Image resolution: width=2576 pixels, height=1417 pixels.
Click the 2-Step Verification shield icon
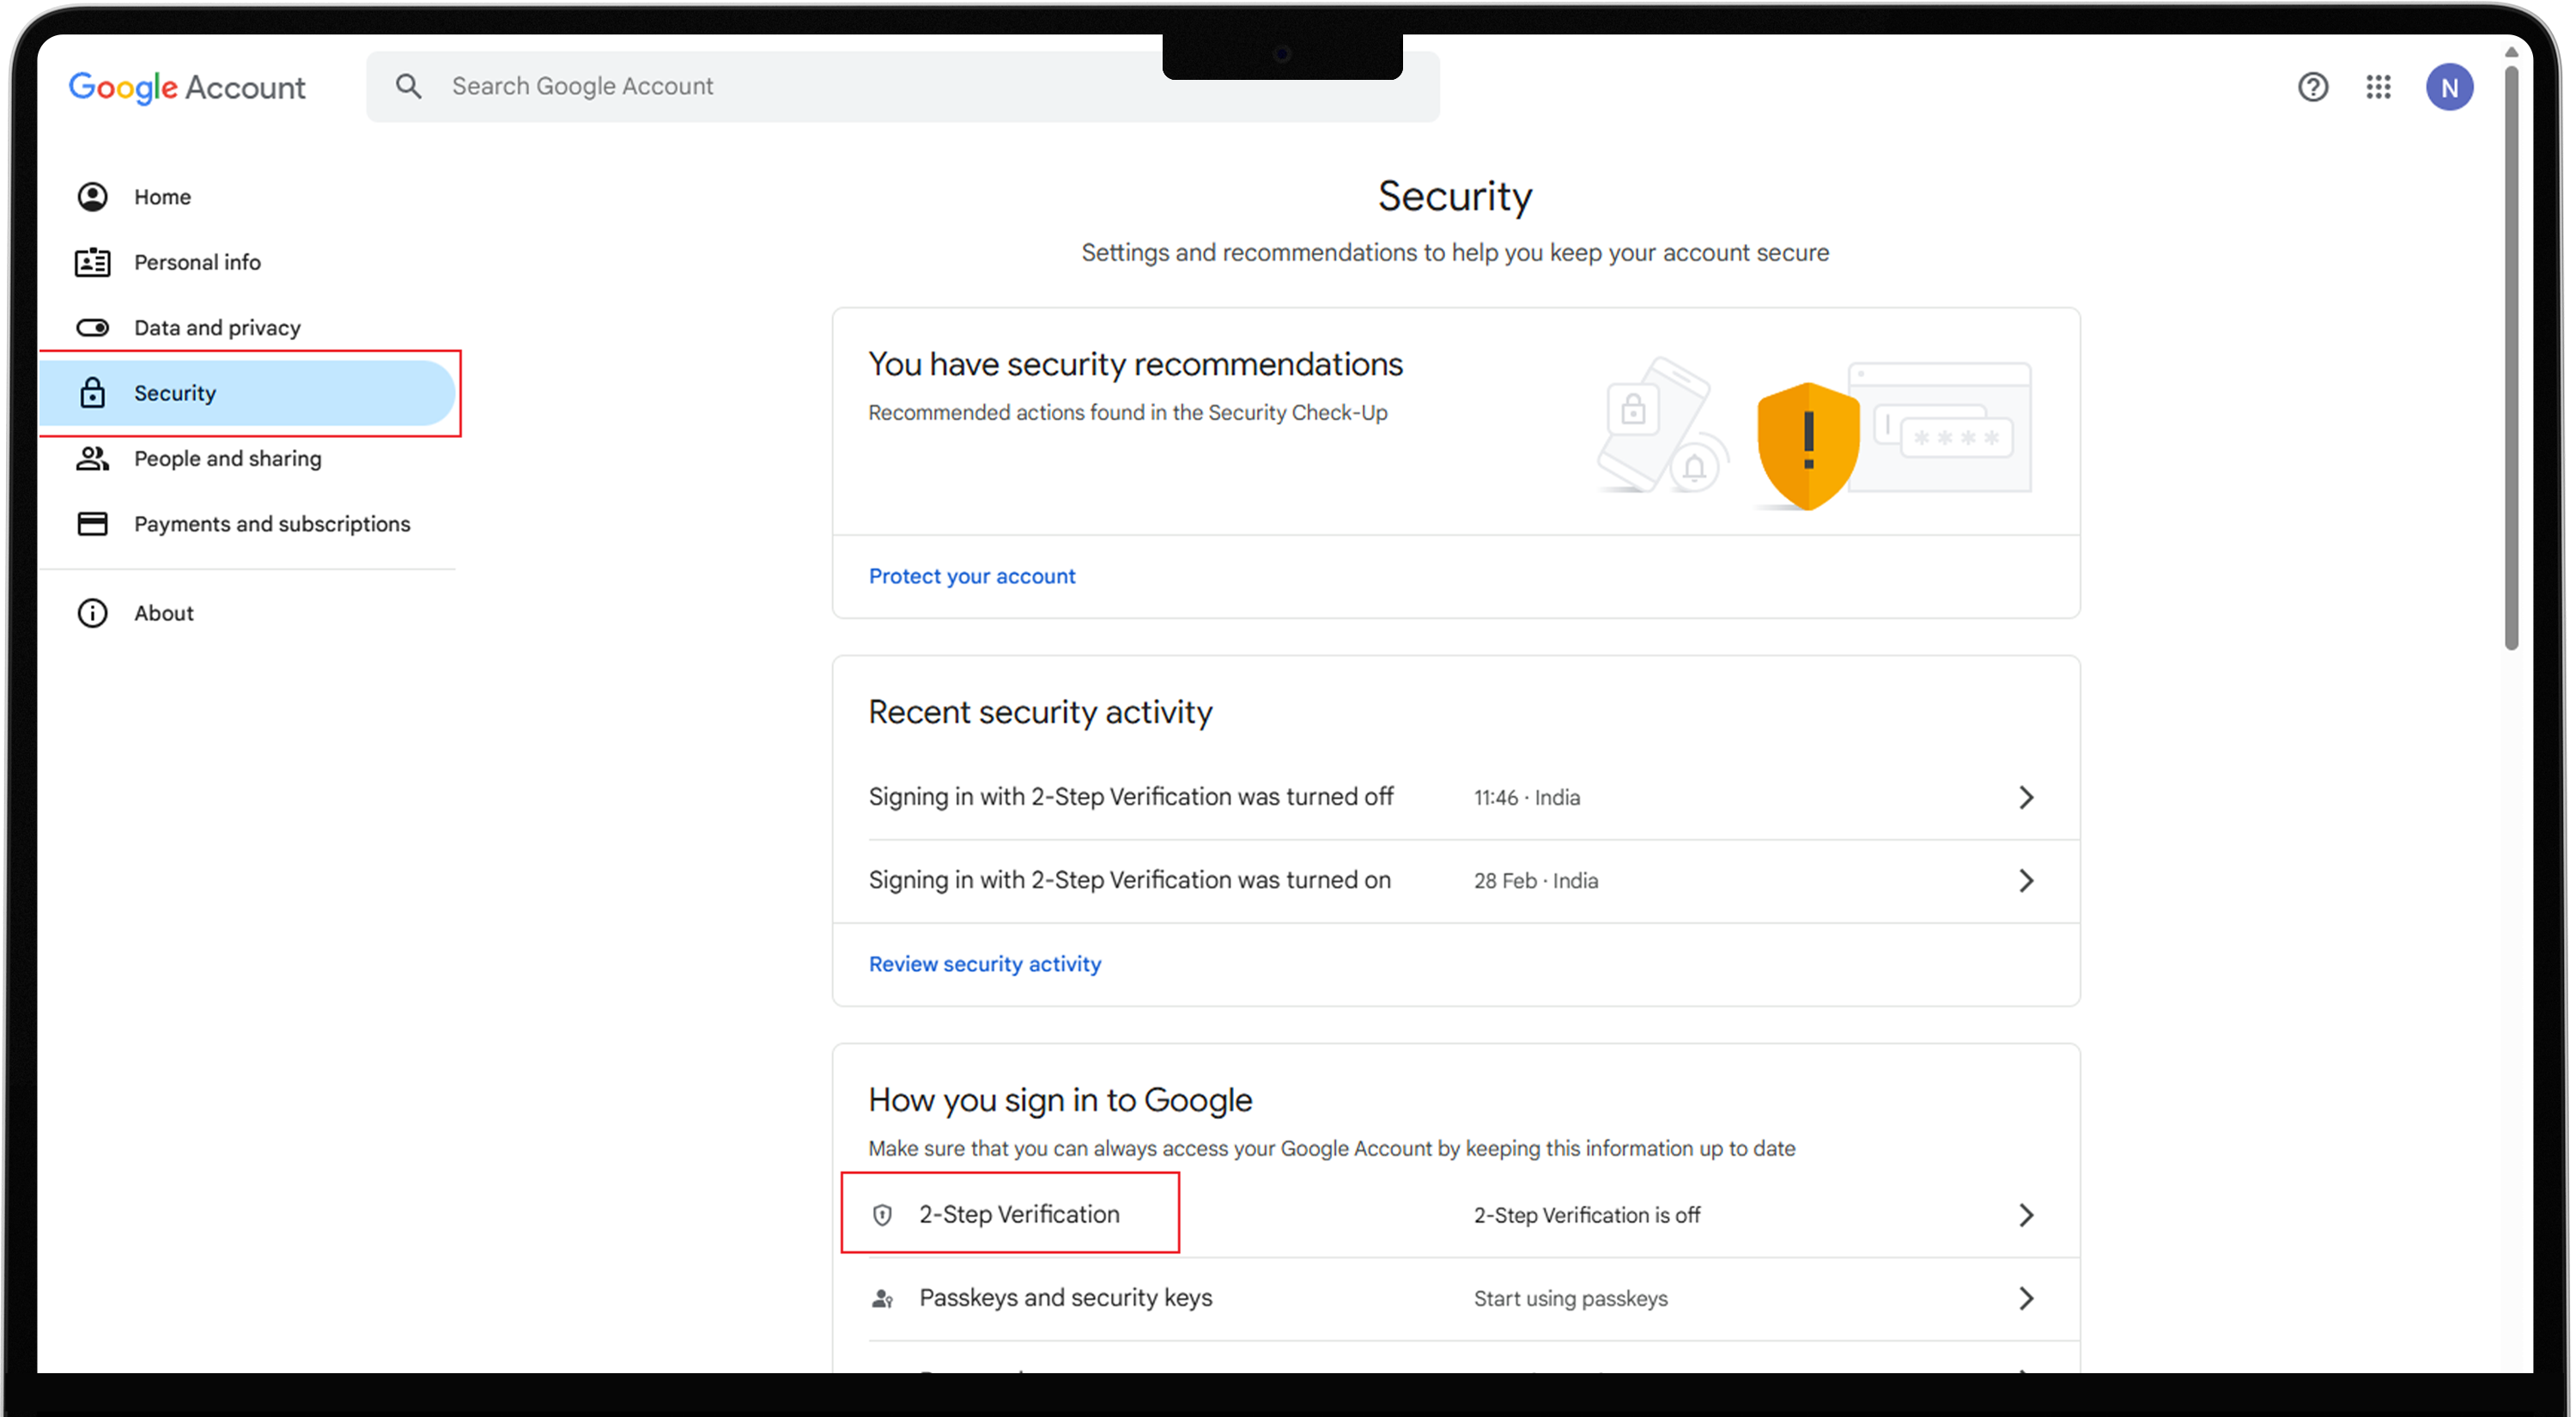[x=882, y=1215]
